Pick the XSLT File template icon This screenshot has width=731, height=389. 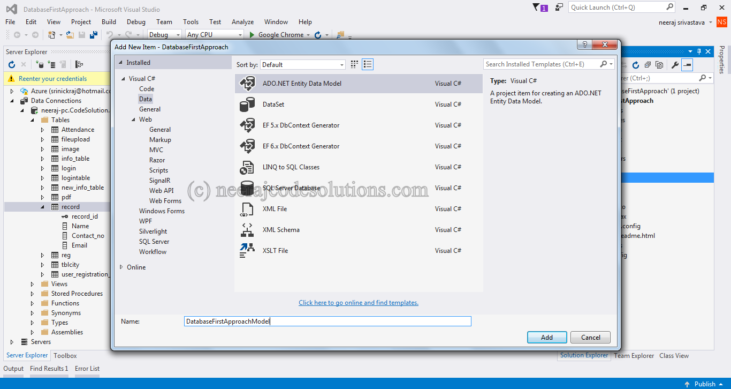click(x=247, y=251)
